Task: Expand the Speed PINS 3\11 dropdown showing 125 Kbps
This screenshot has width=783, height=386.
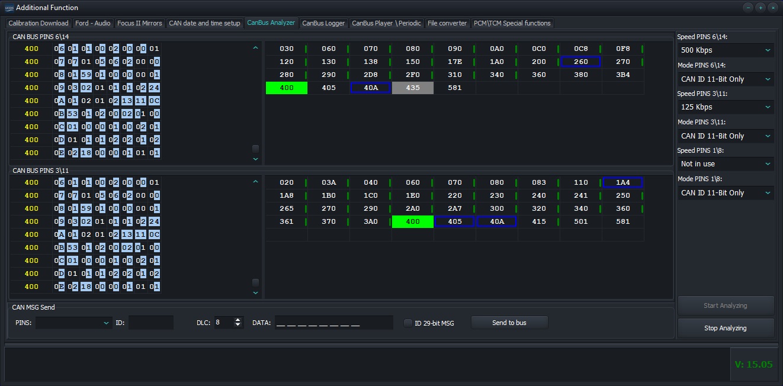Action: (726, 107)
